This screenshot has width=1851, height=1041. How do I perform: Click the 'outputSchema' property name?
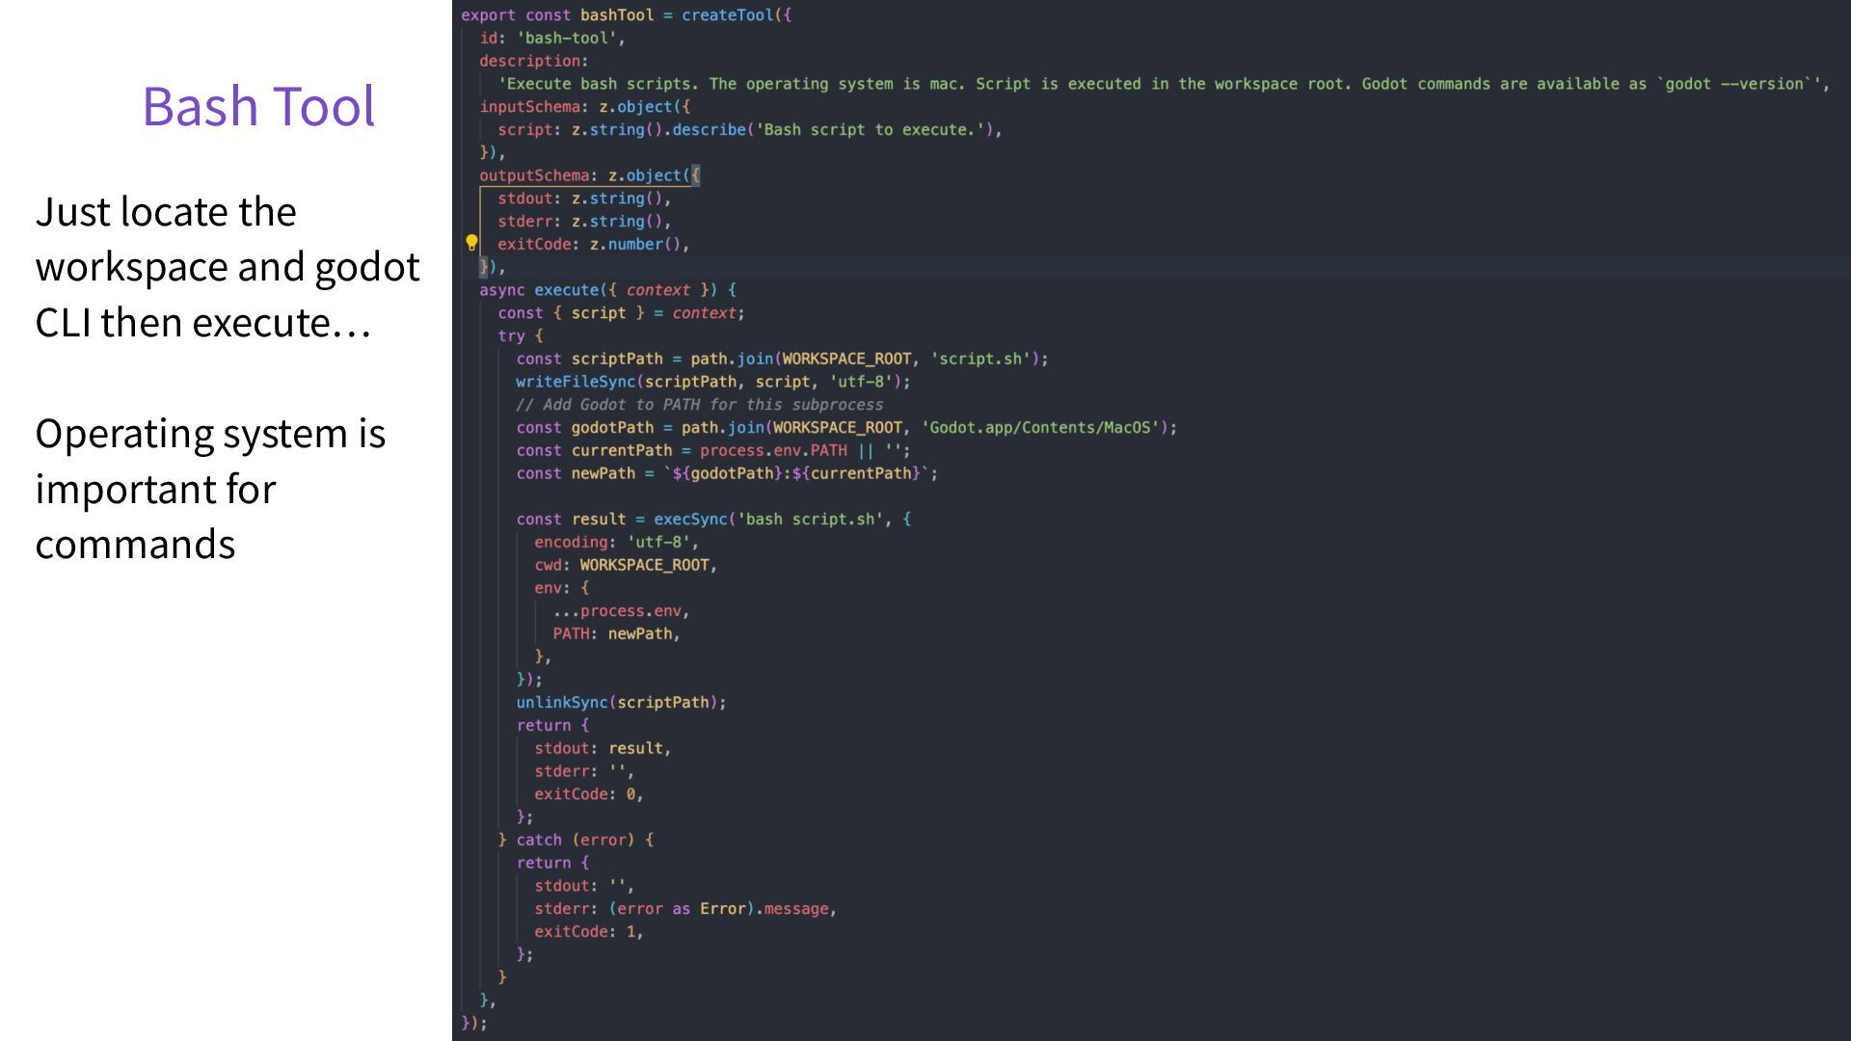[534, 175]
